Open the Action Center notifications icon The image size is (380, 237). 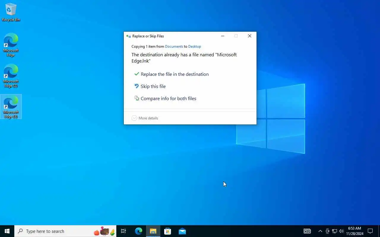tap(370, 231)
